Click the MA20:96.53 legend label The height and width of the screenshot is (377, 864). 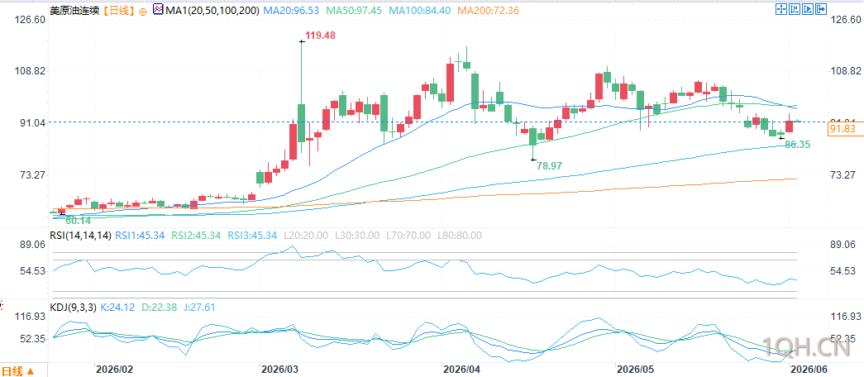[x=292, y=11]
